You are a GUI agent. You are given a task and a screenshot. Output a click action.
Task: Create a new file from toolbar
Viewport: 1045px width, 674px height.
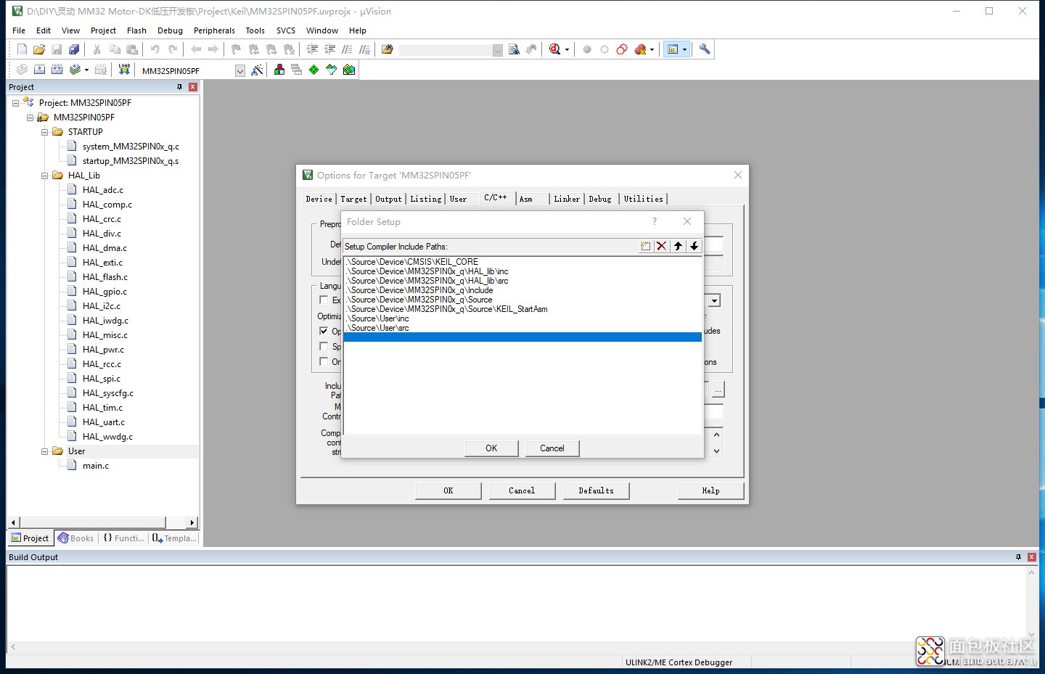(22, 49)
